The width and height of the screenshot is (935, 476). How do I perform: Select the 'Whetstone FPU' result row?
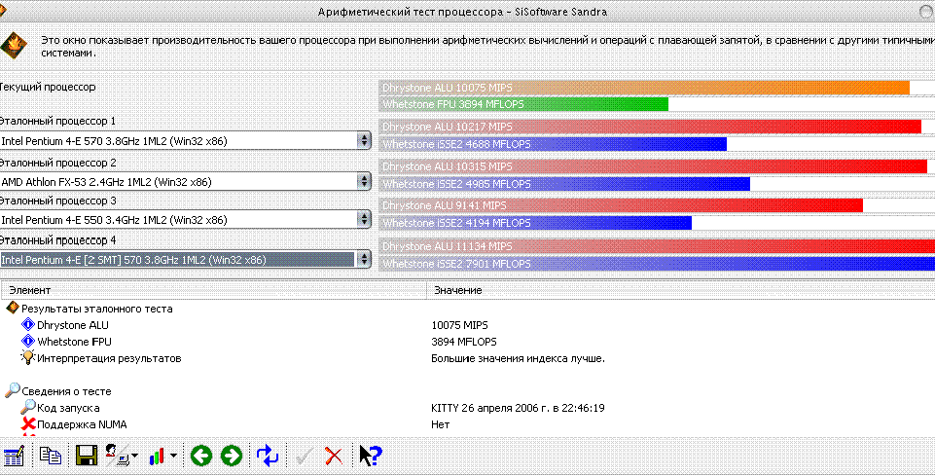pos(74,342)
